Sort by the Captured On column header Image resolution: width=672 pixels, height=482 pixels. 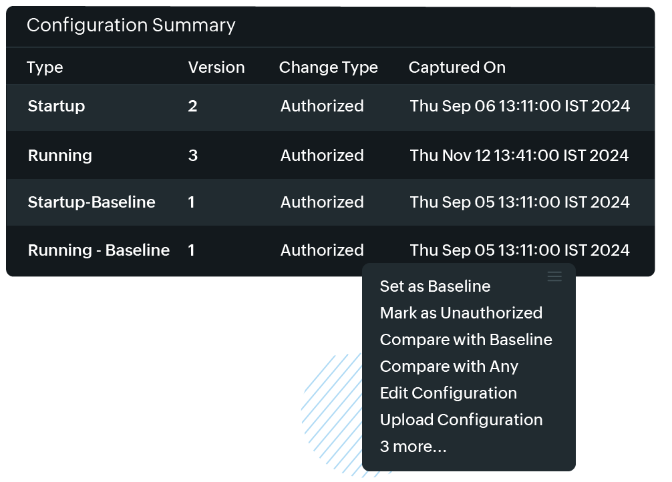coord(457,67)
